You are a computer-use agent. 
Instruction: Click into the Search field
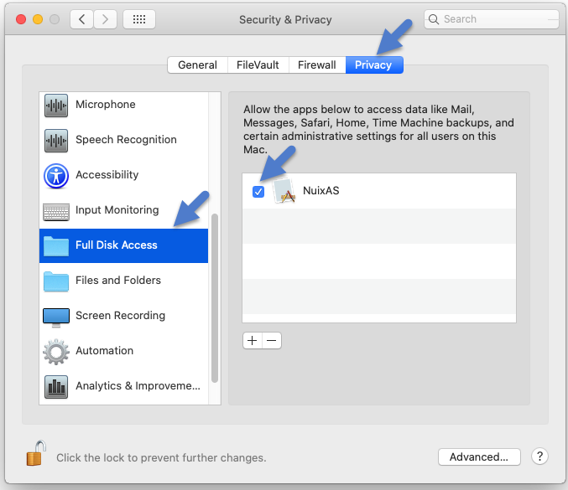492,19
